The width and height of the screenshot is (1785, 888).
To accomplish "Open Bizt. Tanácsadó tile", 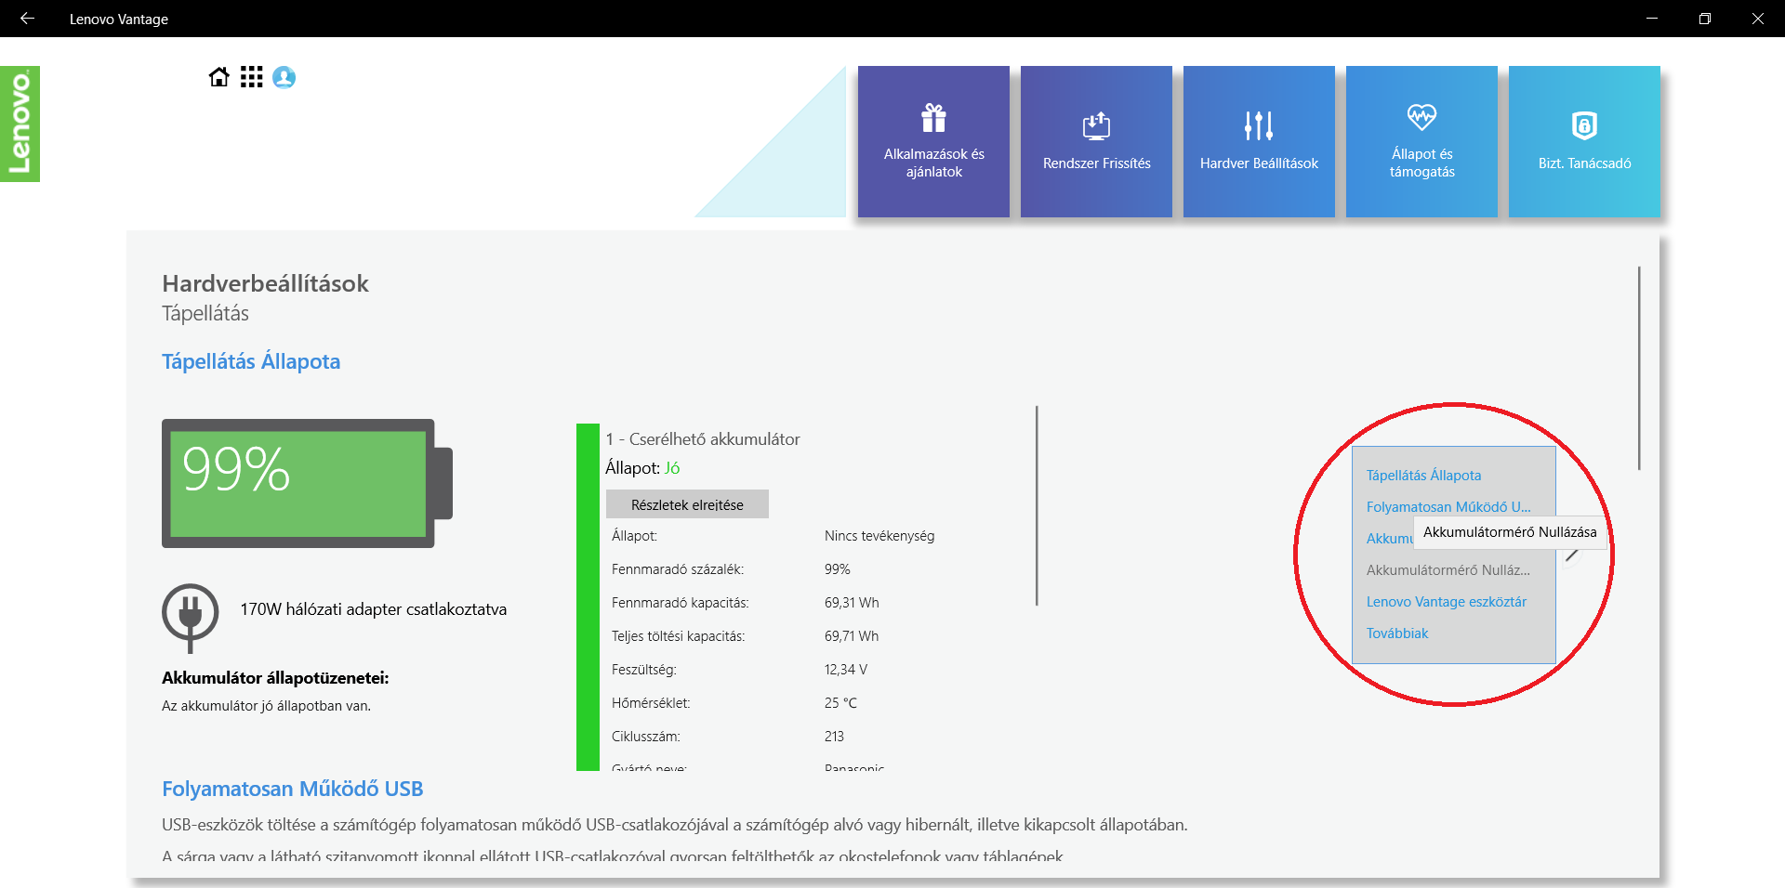I will coord(1584,141).
